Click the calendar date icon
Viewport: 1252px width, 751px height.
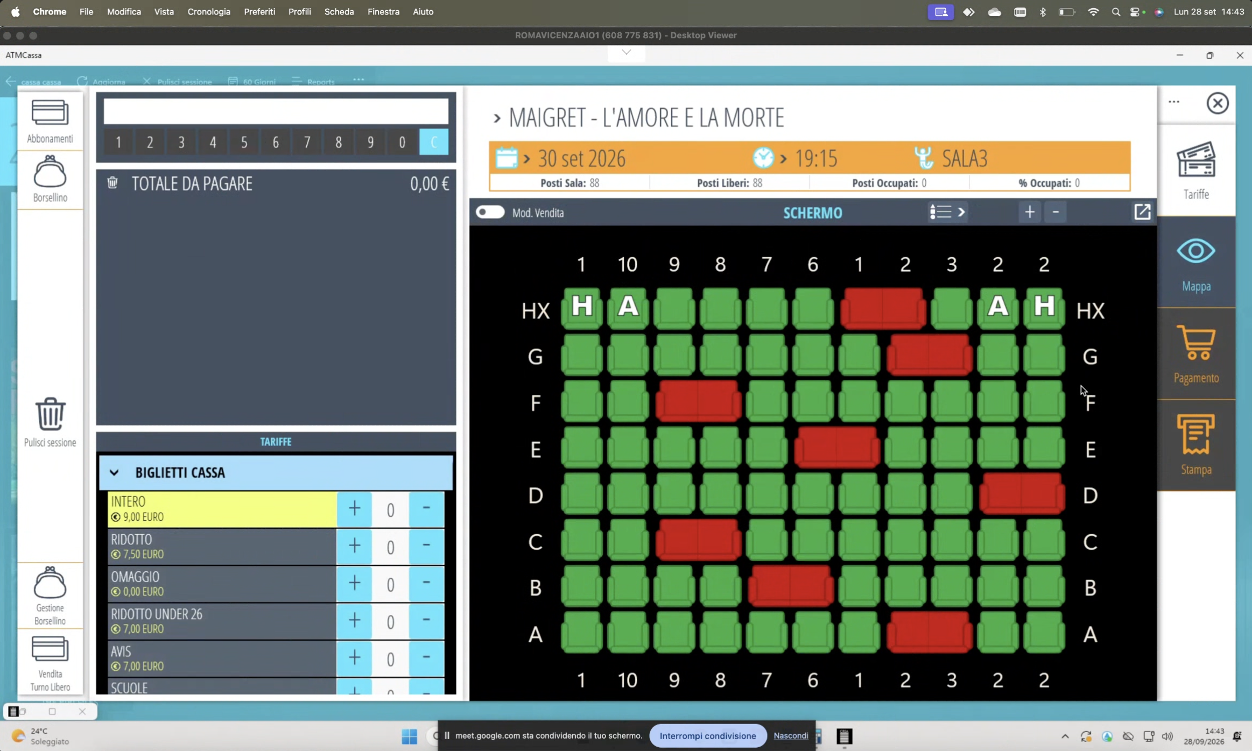click(506, 158)
